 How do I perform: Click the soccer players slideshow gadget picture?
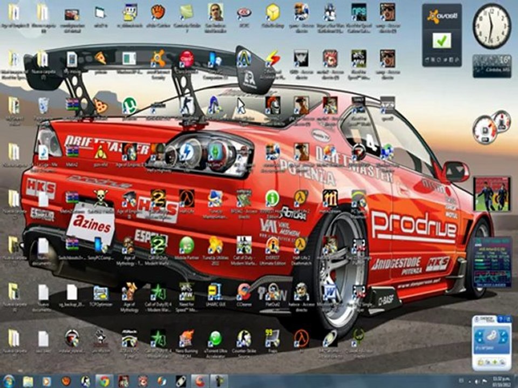pos(492,195)
